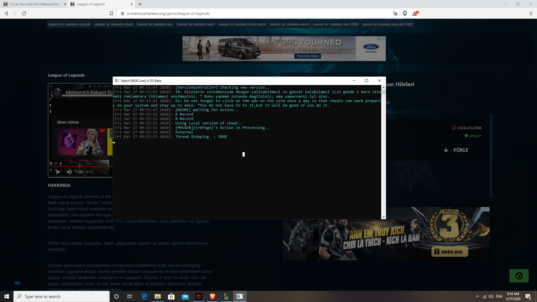This screenshot has width=537, height=302.
Task: Open Mail app from taskbar
Action: click(x=185, y=296)
